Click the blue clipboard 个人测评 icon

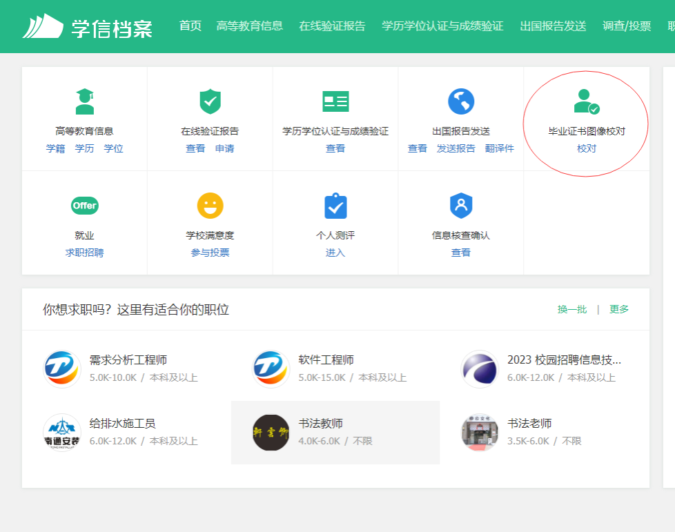[335, 206]
